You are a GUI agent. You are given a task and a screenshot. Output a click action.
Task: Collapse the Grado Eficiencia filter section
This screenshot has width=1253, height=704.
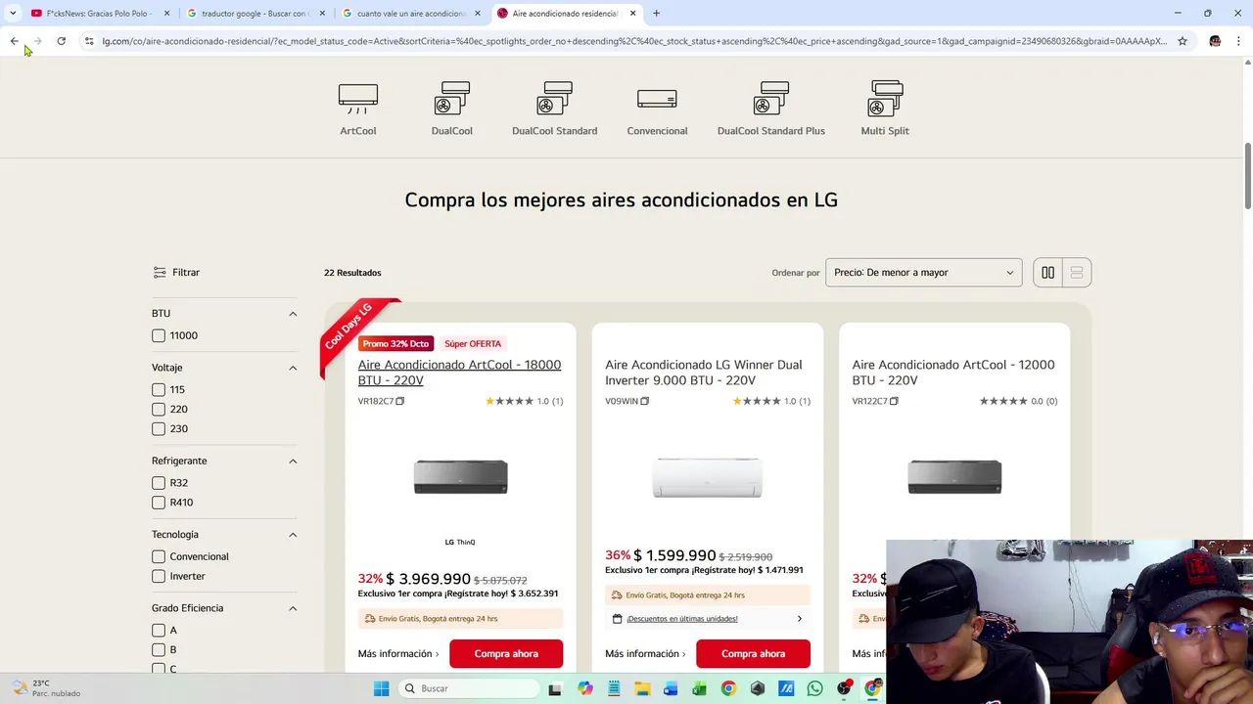coord(293,608)
